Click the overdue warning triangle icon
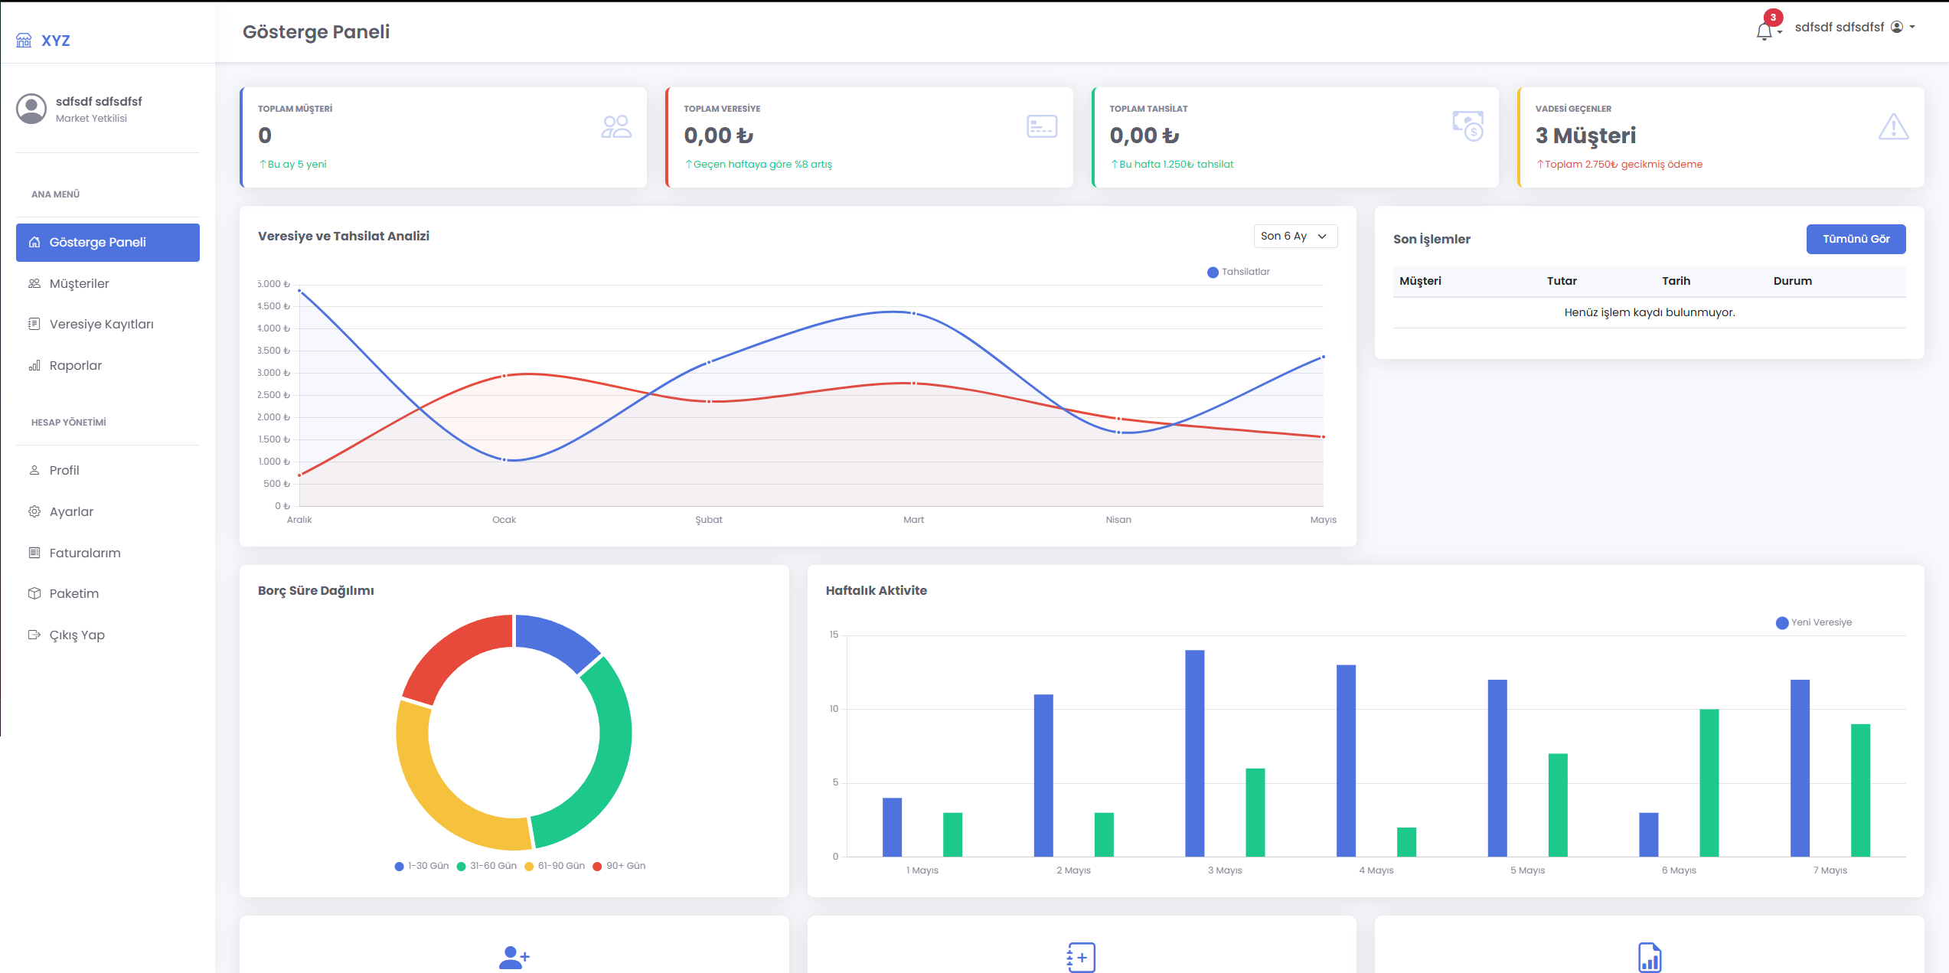The width and height of the screenshot is (1949, 973). coord(1893,127)
